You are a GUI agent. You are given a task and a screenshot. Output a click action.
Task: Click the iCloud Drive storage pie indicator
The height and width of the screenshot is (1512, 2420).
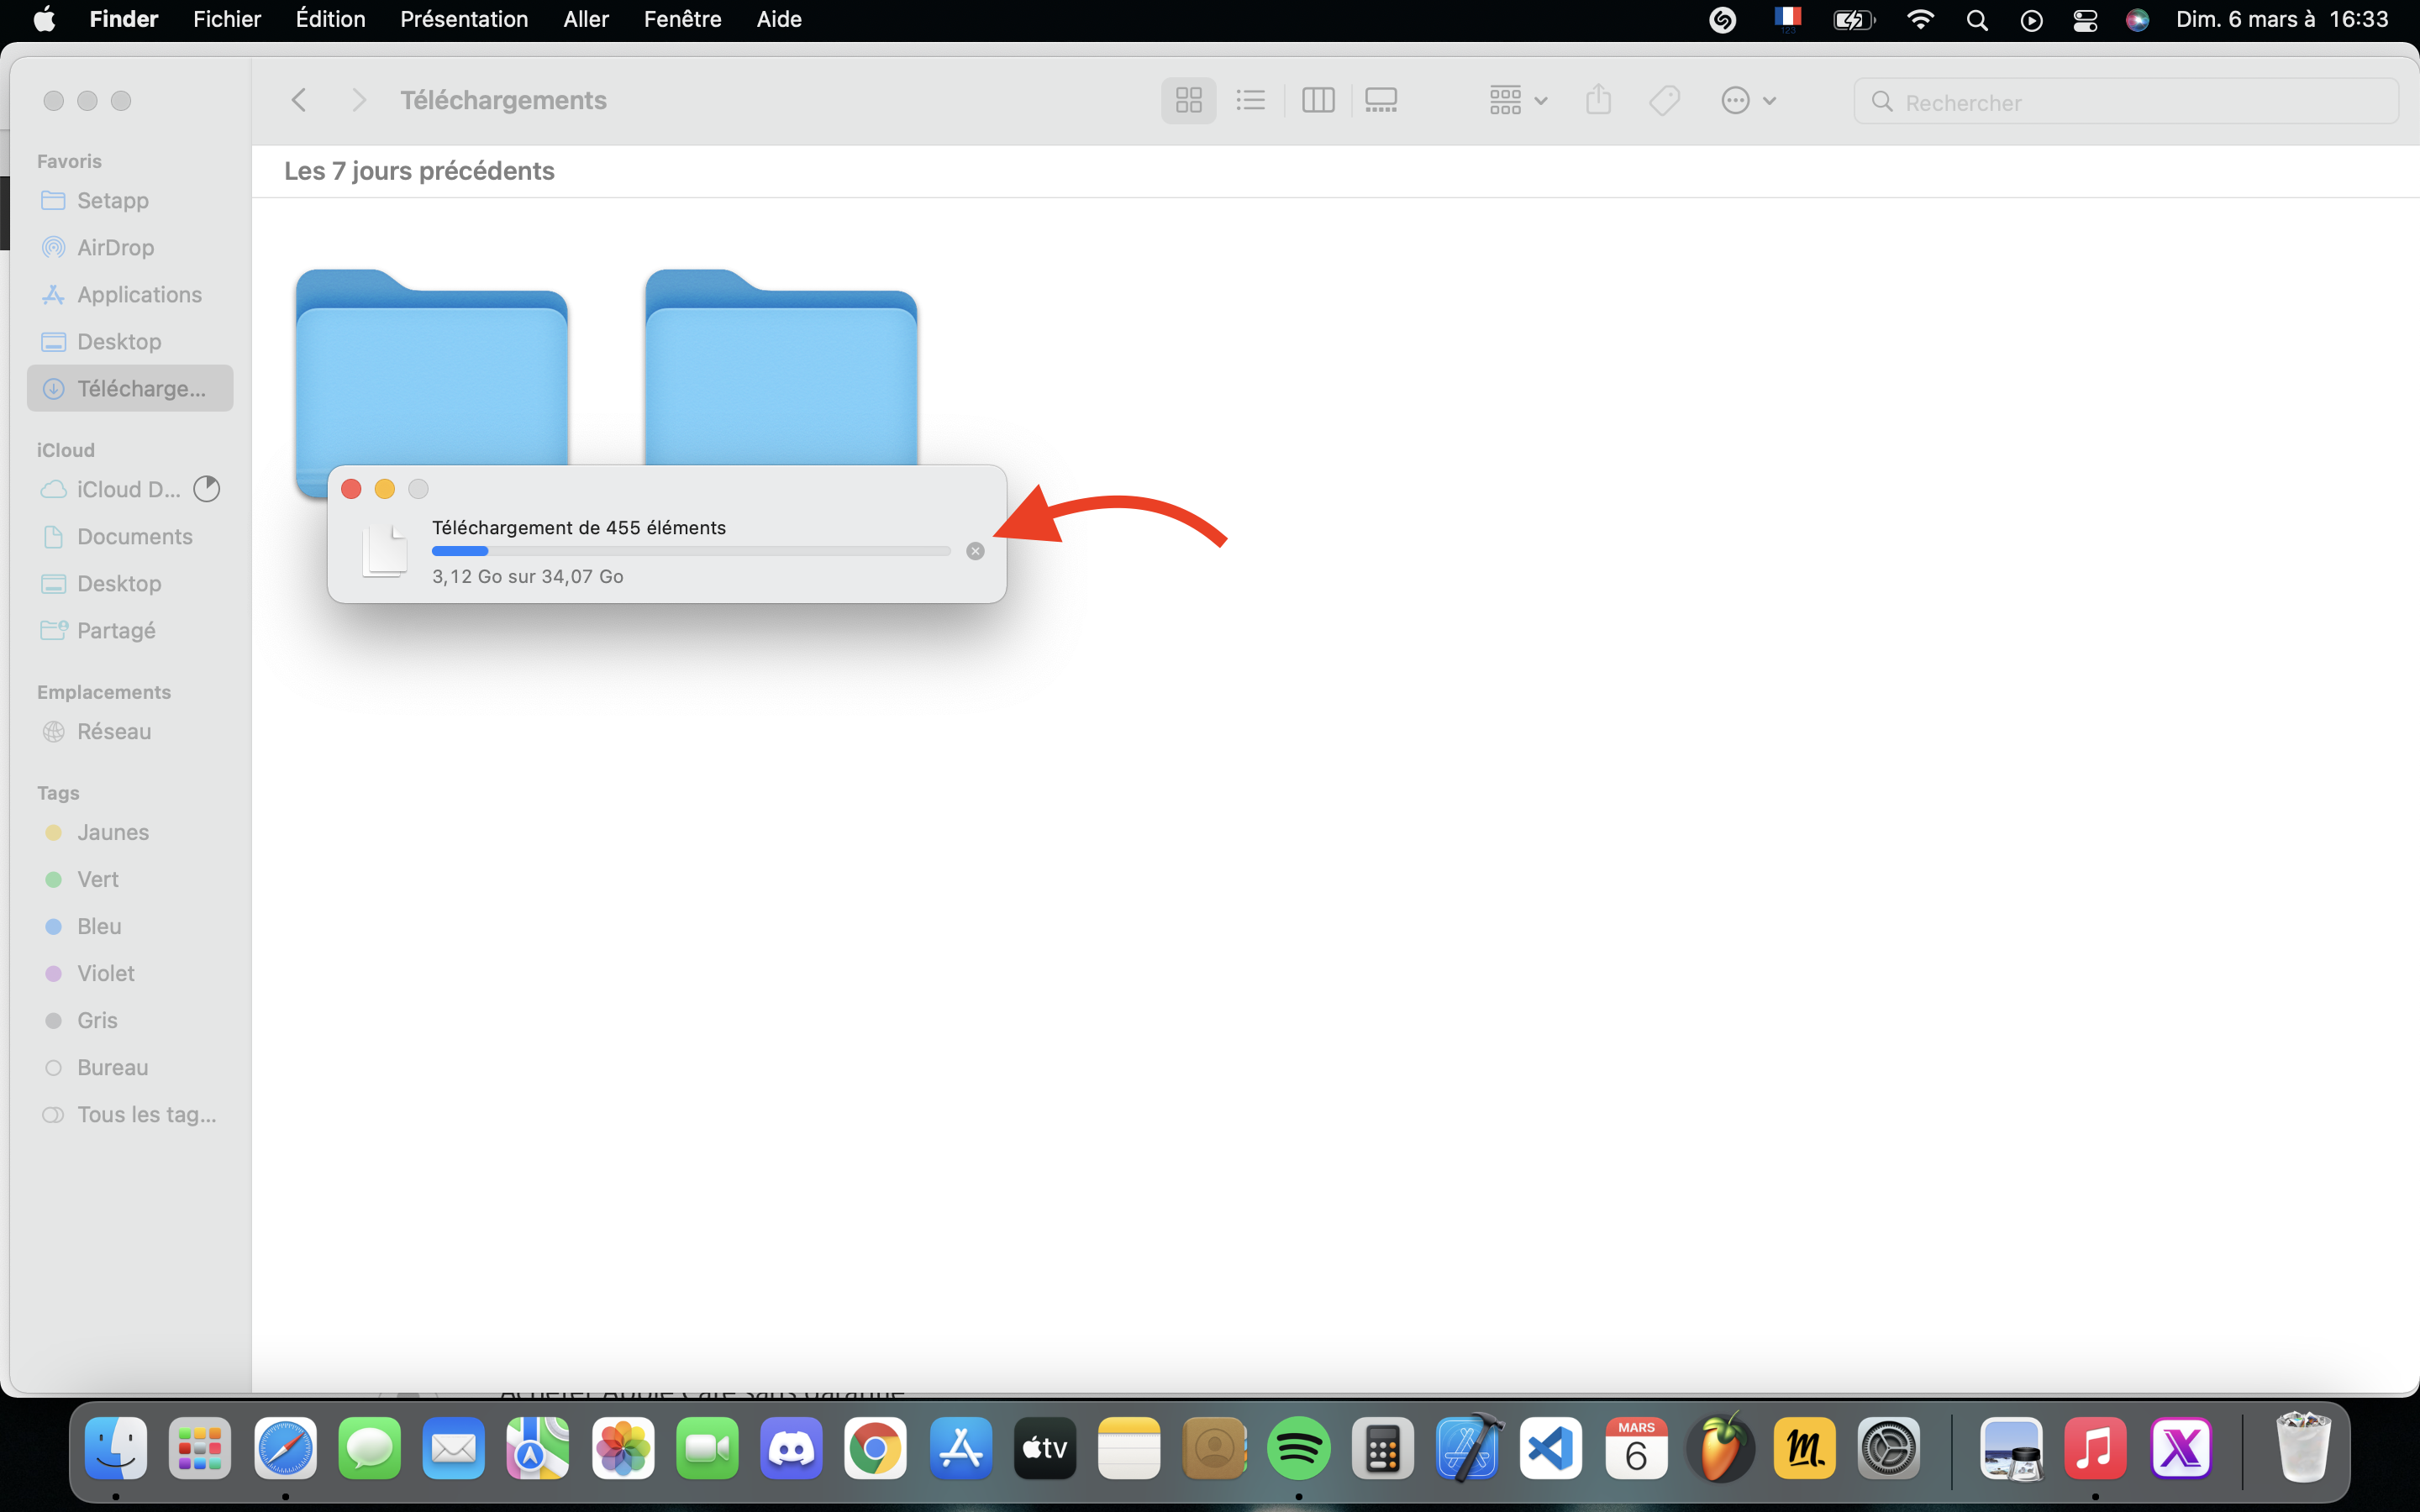[x=206, y=489]
